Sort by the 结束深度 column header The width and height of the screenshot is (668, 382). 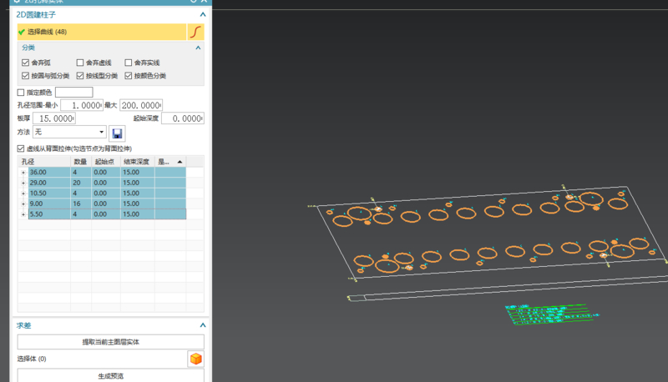click(x=137, y=162)
